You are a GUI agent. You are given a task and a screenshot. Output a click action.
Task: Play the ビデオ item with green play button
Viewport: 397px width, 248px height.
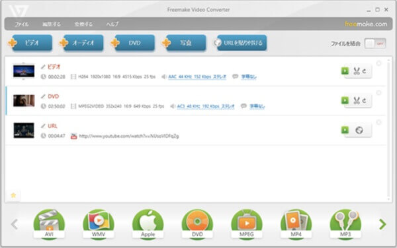(345, 71)
